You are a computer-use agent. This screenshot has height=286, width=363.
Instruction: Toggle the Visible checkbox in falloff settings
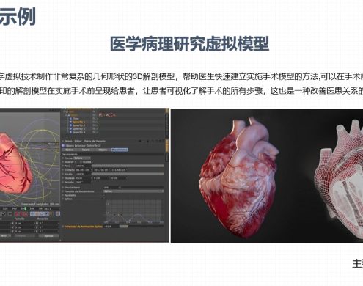tap(81, 162)
